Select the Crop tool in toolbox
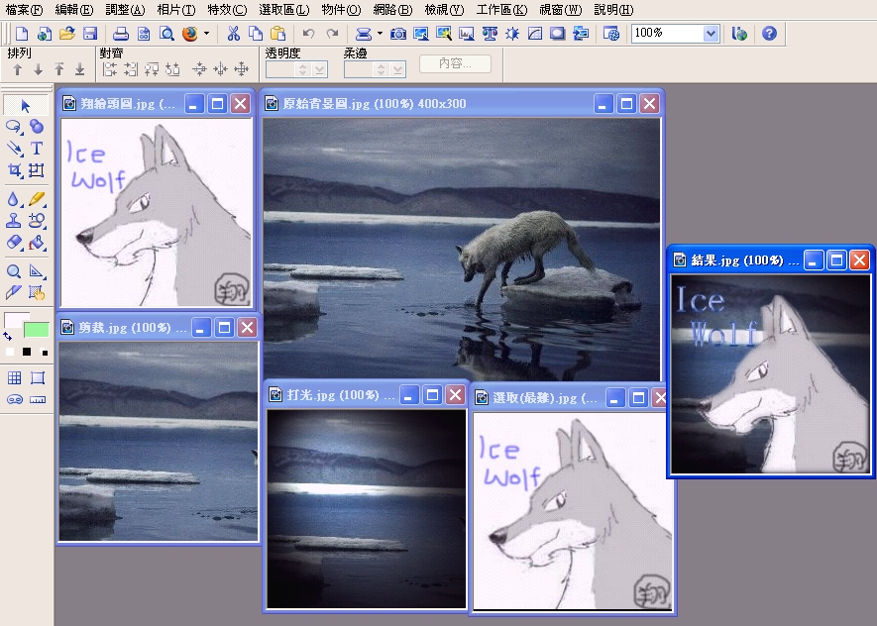The width and height of the screenshot is (877, 626). pyautogui.click(x=15, y=170)
